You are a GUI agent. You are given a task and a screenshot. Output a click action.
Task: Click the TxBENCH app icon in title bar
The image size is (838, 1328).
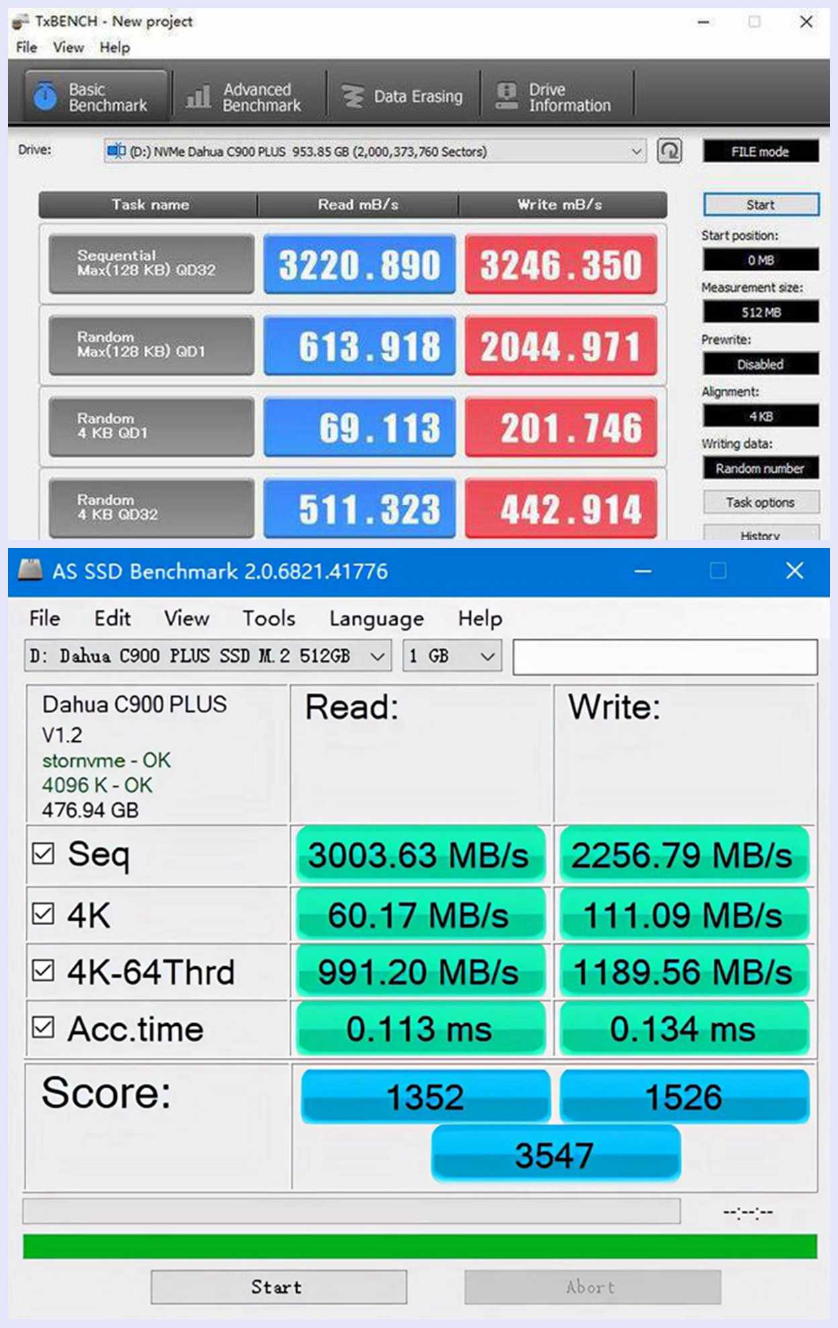point(21,21)
